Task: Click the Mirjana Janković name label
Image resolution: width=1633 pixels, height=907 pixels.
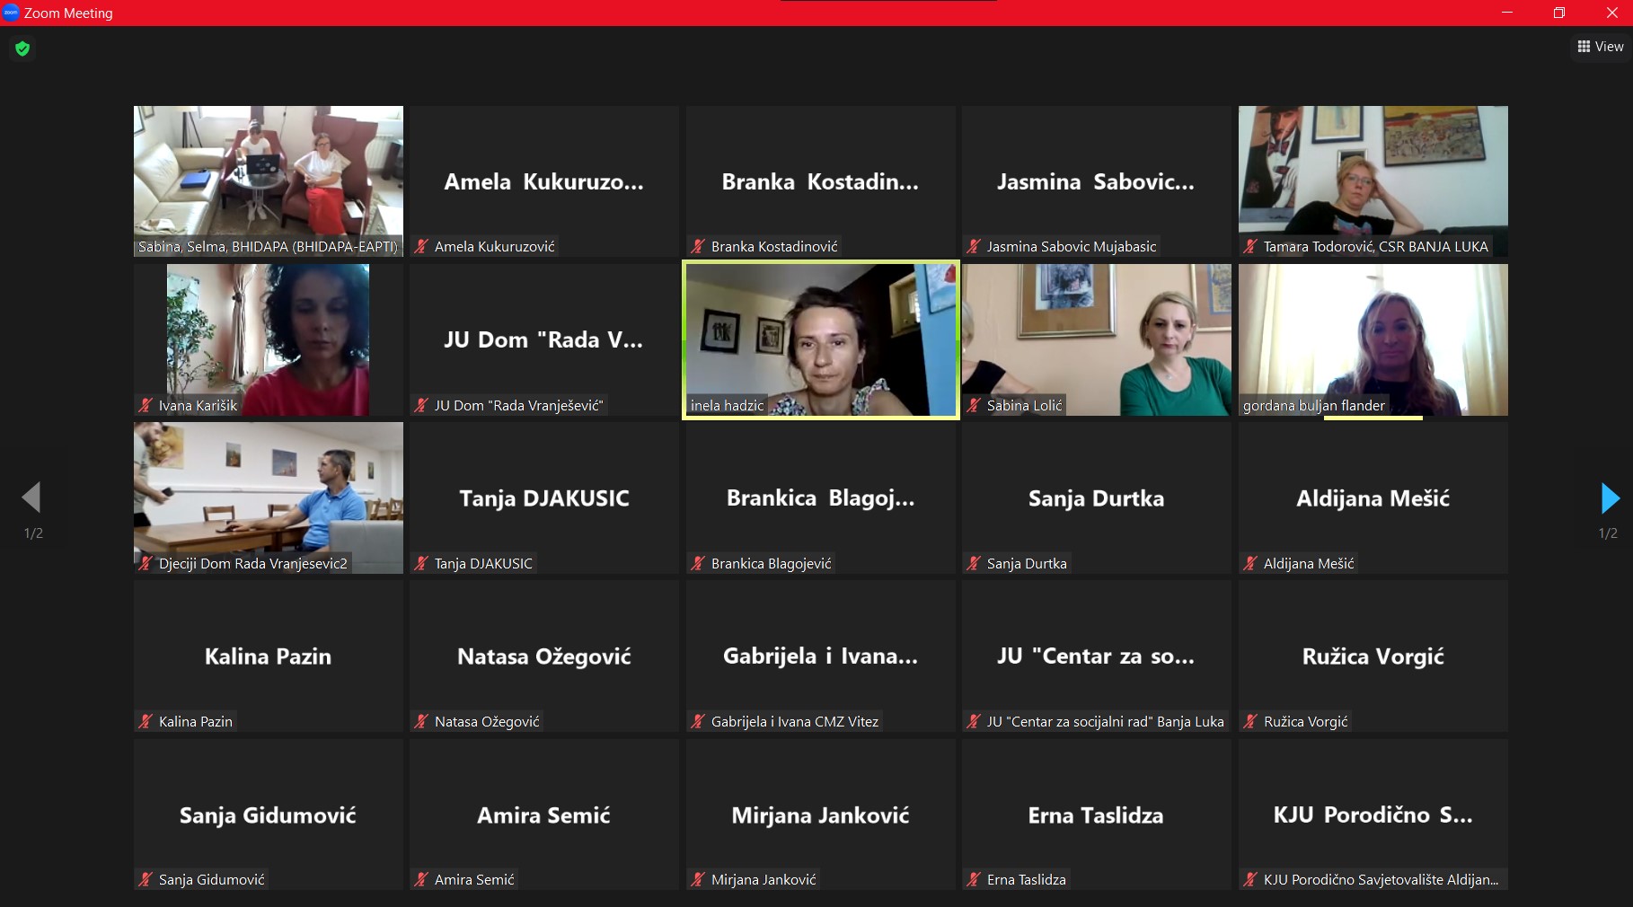Action: click(x=763, y=879)
